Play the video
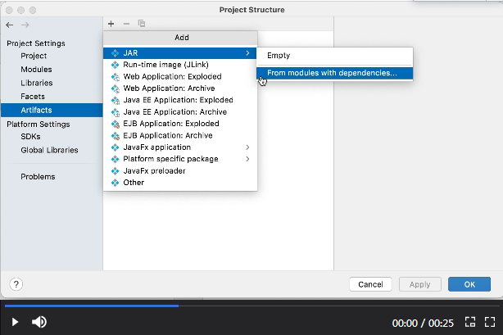This screenshot has width=503, height=335. [x=15, y=322]
